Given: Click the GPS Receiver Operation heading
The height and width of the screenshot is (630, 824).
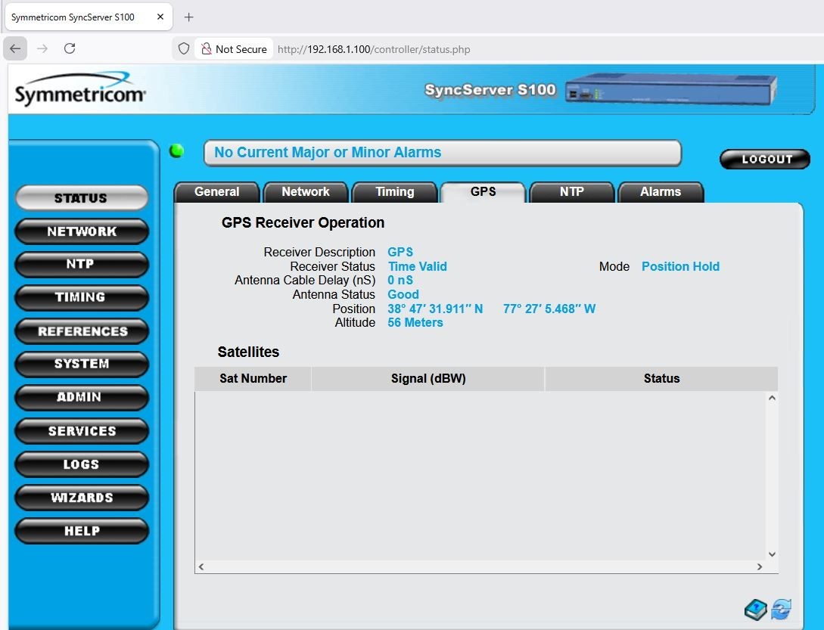Looking at the screenshot, I should tap(303, 223).
